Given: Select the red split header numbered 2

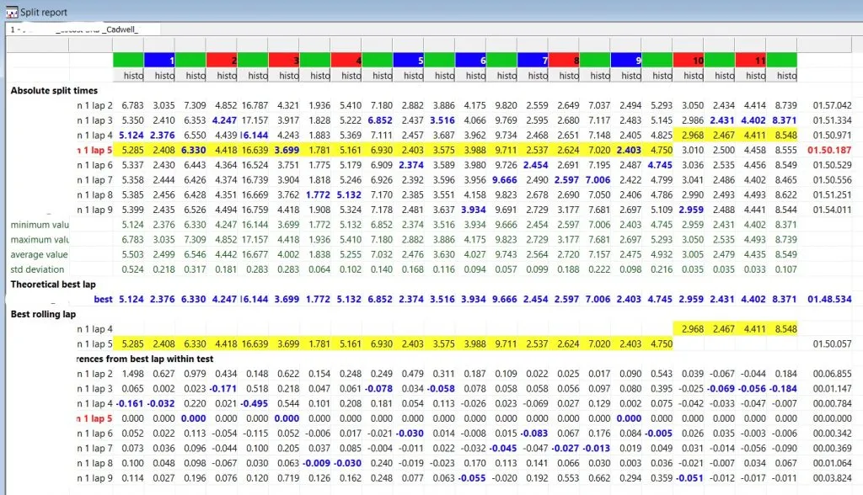Looking at the screenshot, I should [x=222, y=60].
